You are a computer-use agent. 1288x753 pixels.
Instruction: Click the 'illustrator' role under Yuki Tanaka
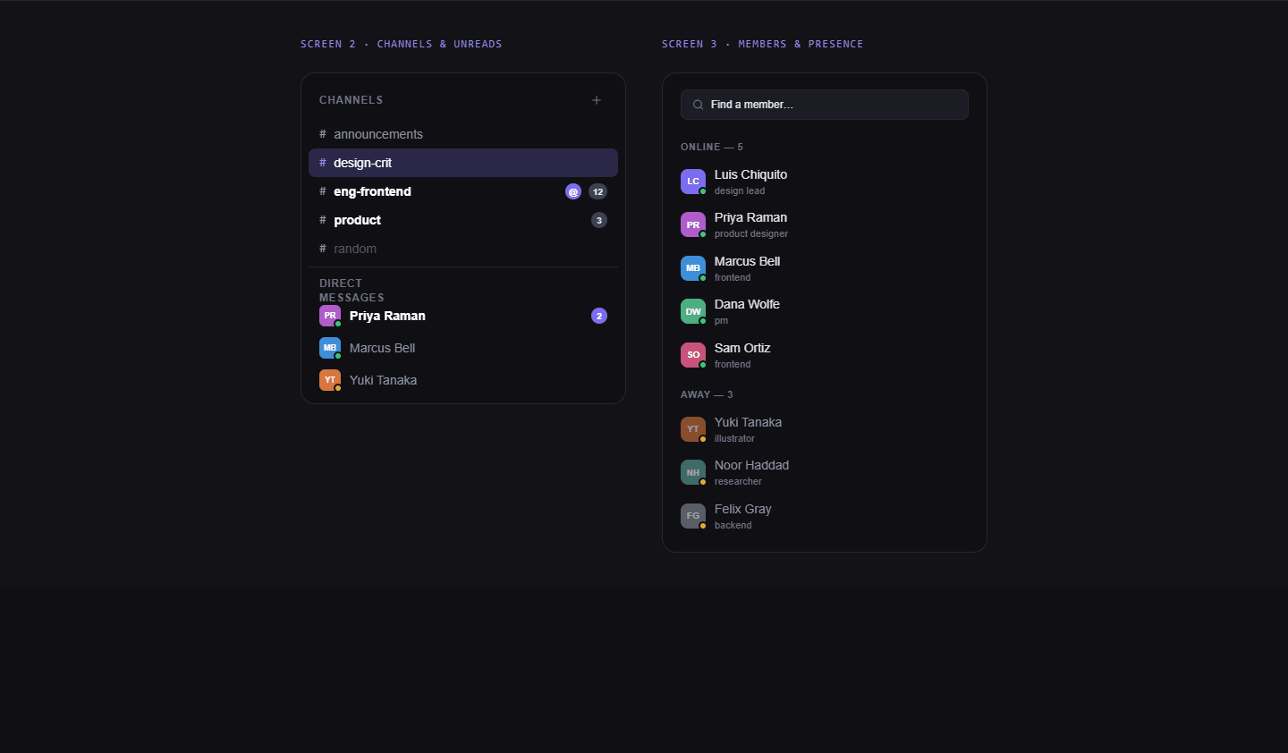pos(734,438)
